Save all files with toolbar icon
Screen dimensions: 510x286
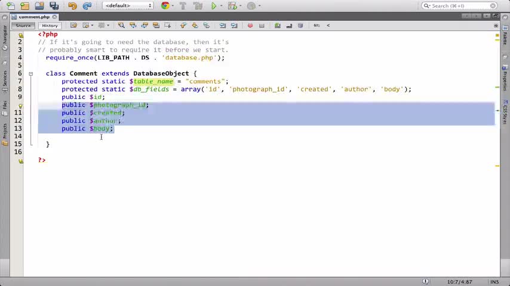[x=54, y=5]
